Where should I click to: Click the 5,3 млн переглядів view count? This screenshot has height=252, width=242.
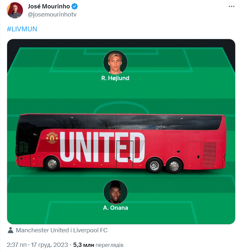pyautogui.click(x=98, y=245)
